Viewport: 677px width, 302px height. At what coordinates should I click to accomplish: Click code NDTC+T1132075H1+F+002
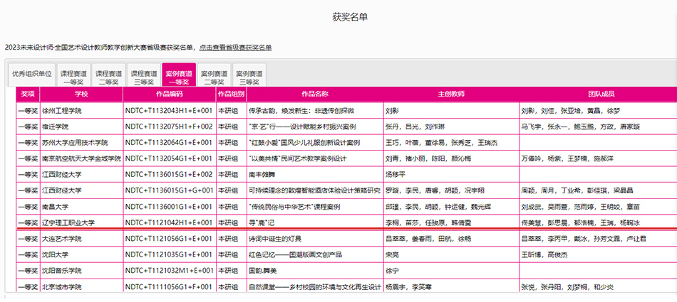point(169,126)
